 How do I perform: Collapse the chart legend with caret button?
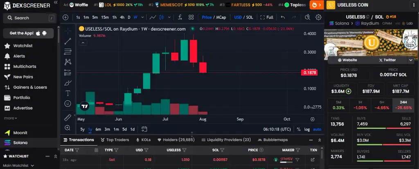tap(83, 43)
